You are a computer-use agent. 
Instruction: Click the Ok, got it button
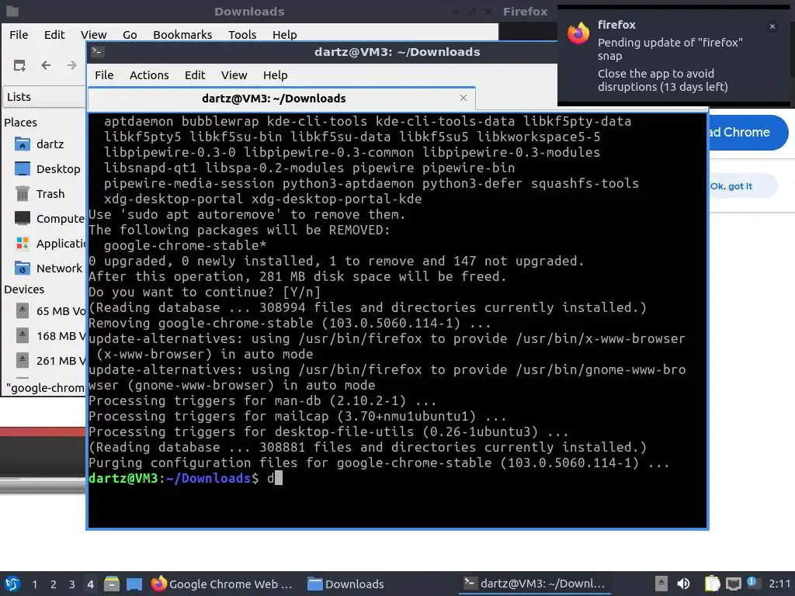[x=743, y=186]
